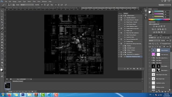Select the Zoom tool
172x97 pixels.
2,65
